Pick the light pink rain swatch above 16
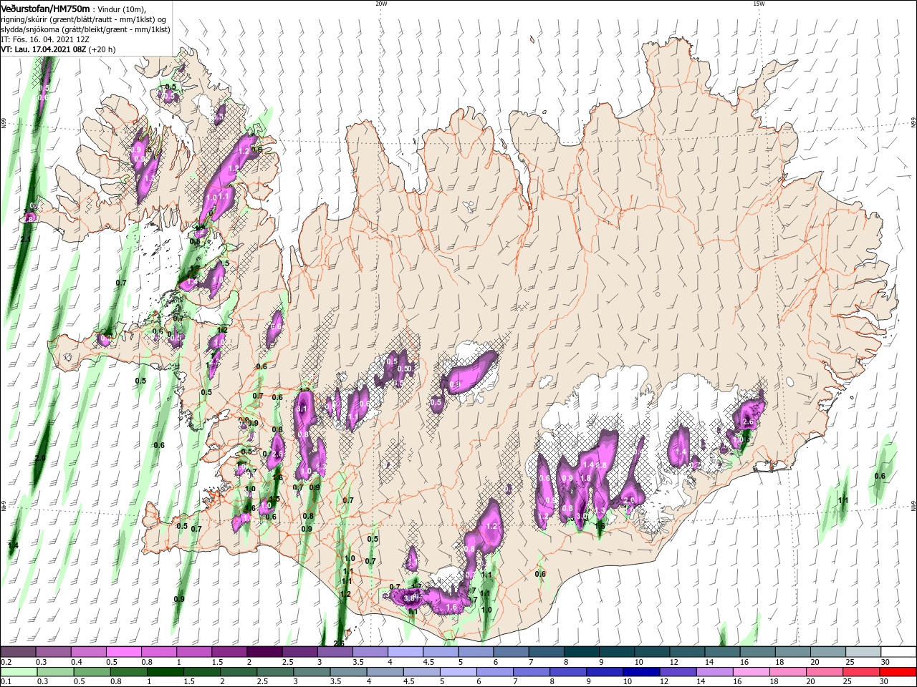Image resolution: width=917 pixels, height=687 pixels. pyautogui.click(x=751, y=672)
